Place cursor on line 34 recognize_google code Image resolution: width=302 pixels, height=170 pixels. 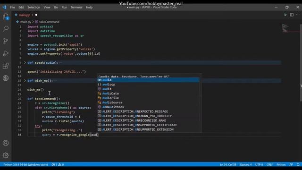coord(70,135)
